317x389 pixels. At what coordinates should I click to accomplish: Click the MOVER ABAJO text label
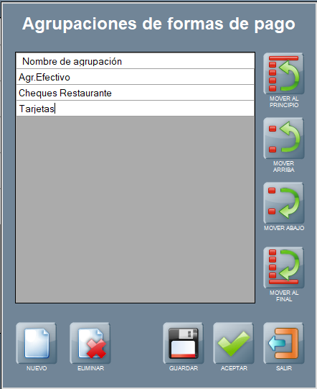pos(284,228)
